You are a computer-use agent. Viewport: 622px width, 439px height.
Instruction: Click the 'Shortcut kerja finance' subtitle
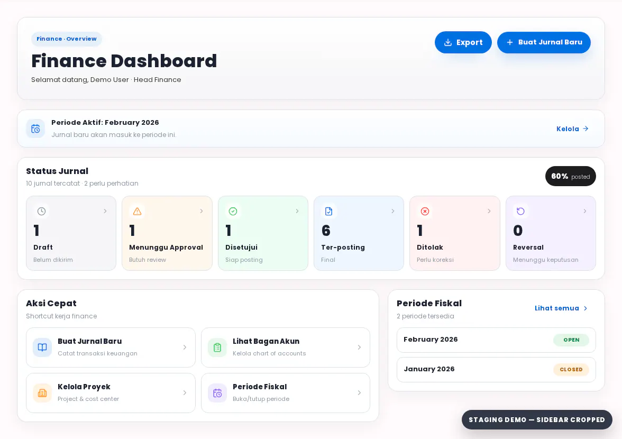tap(61, 316)
